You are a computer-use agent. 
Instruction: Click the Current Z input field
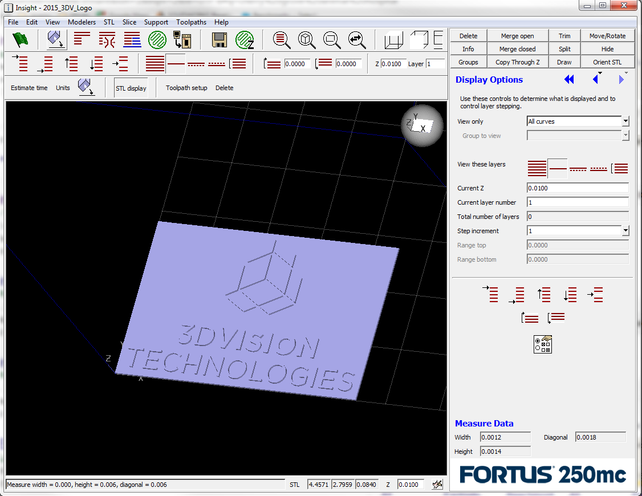tap(578, 188)
